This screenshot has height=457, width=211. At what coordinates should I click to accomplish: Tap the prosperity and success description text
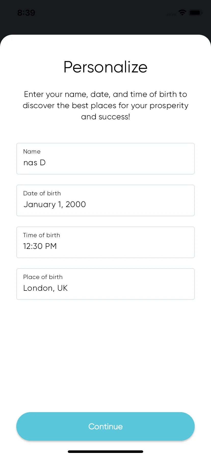[x=106, y=105]
